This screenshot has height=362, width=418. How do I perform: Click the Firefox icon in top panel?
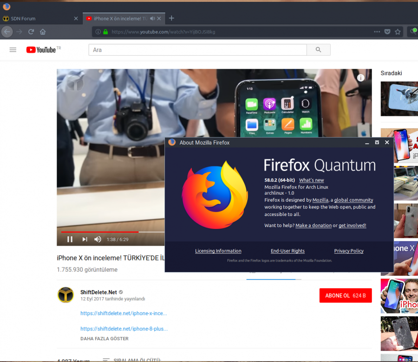[7, 6]
